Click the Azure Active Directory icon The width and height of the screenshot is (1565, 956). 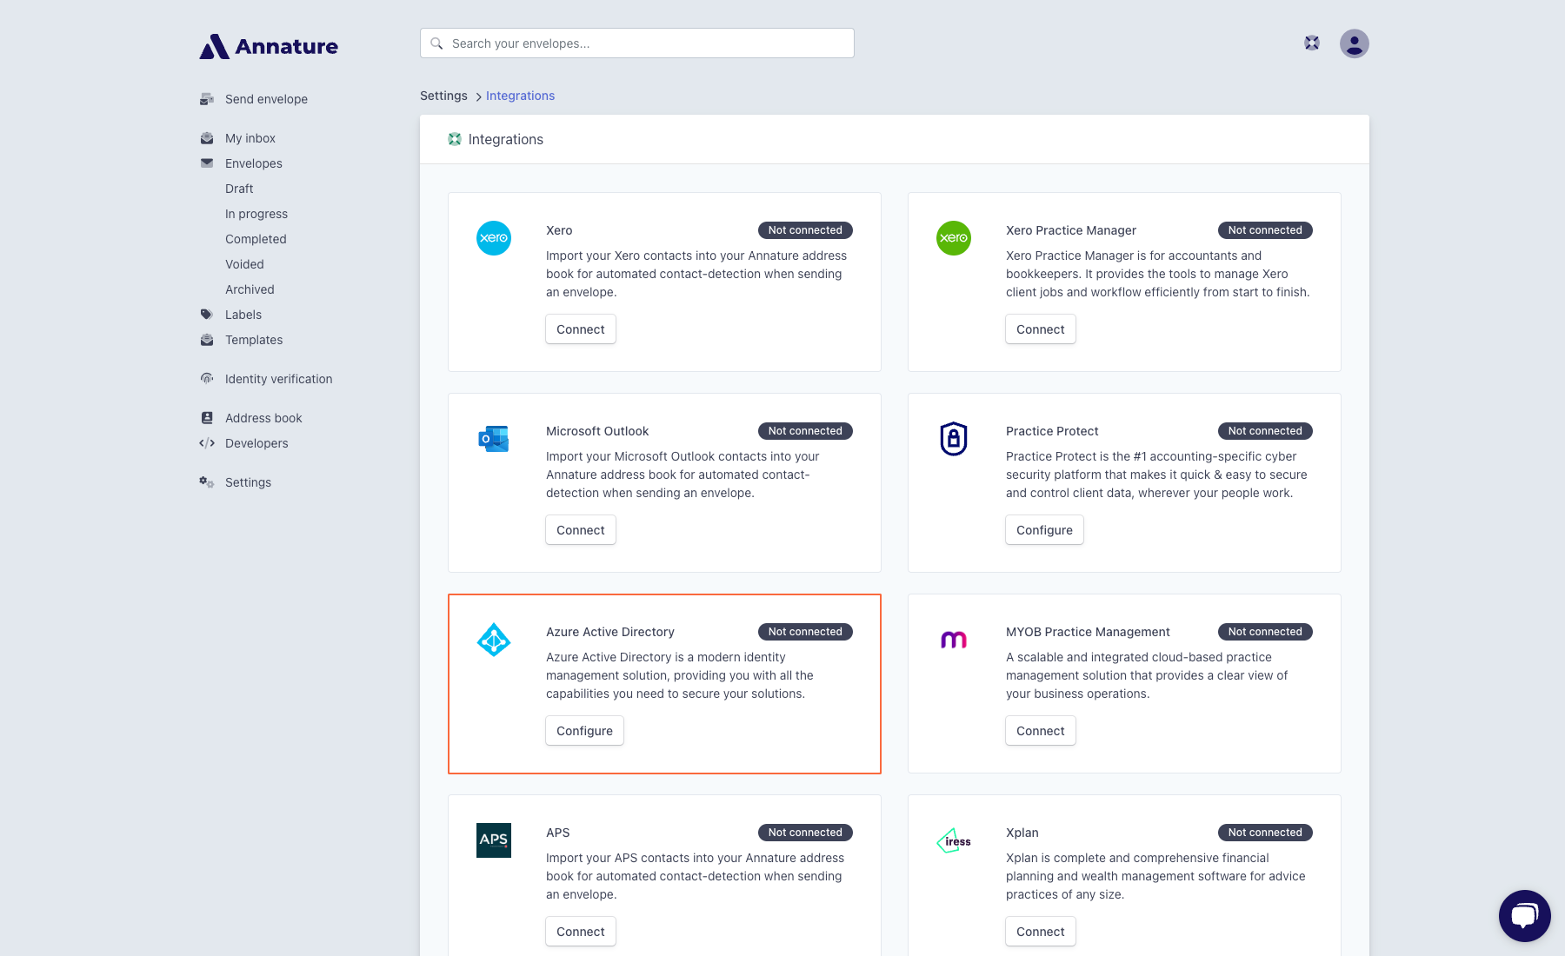point(493,641)
